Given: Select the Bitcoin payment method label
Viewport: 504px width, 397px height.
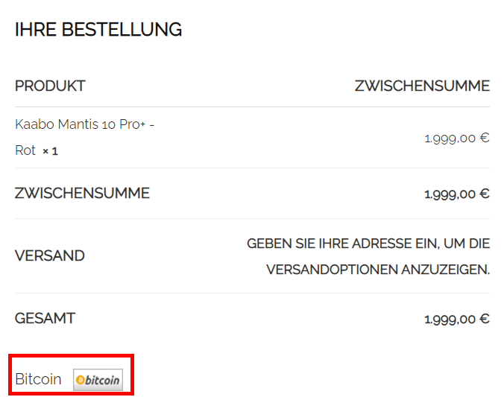Looking at the screenshot, I should click(x=38, y=379).
